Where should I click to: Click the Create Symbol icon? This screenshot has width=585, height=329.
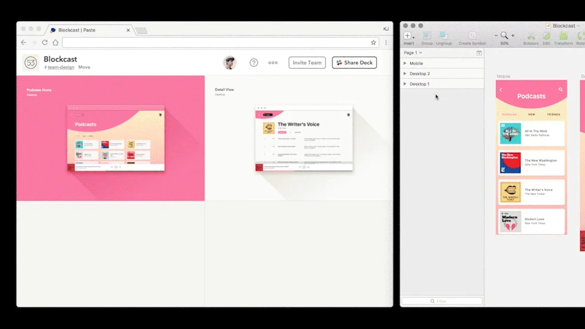pyautogui.click(x=472, y=35)
